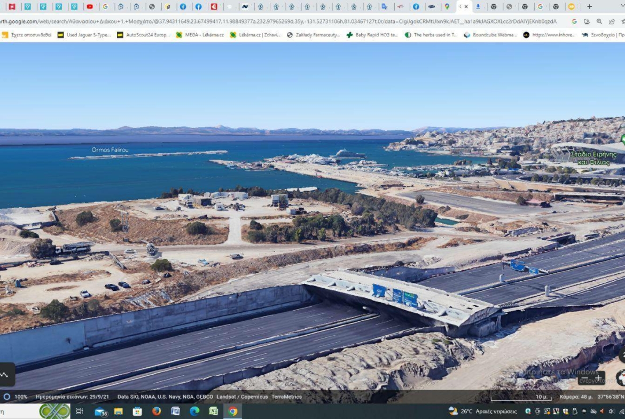The image size is (625, 419).
Task: Open the Word icon in the taskbar
Action: 175,411
